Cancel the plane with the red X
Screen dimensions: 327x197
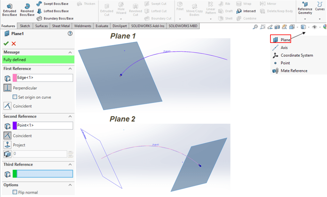tap(13, 44)
